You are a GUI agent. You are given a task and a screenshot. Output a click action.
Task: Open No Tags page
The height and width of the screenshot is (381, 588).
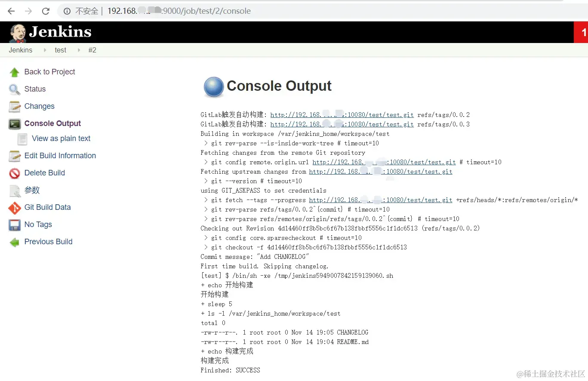(x=38, y=224)
